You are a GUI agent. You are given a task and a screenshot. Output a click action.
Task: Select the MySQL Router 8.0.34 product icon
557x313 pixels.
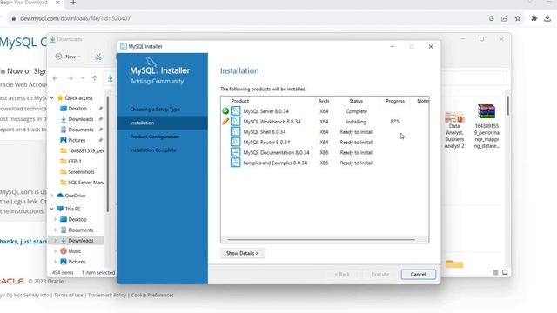tap(235, 142)
